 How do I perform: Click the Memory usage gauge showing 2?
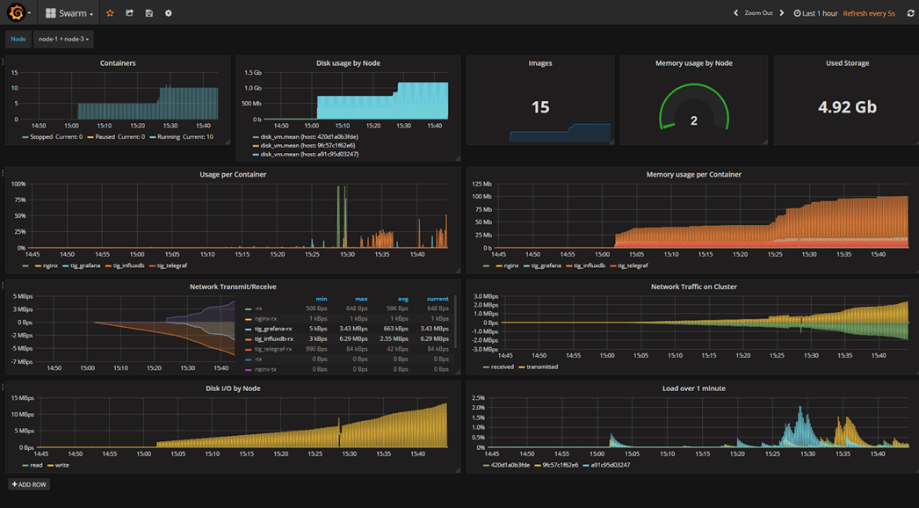click(x=694, y=107)
